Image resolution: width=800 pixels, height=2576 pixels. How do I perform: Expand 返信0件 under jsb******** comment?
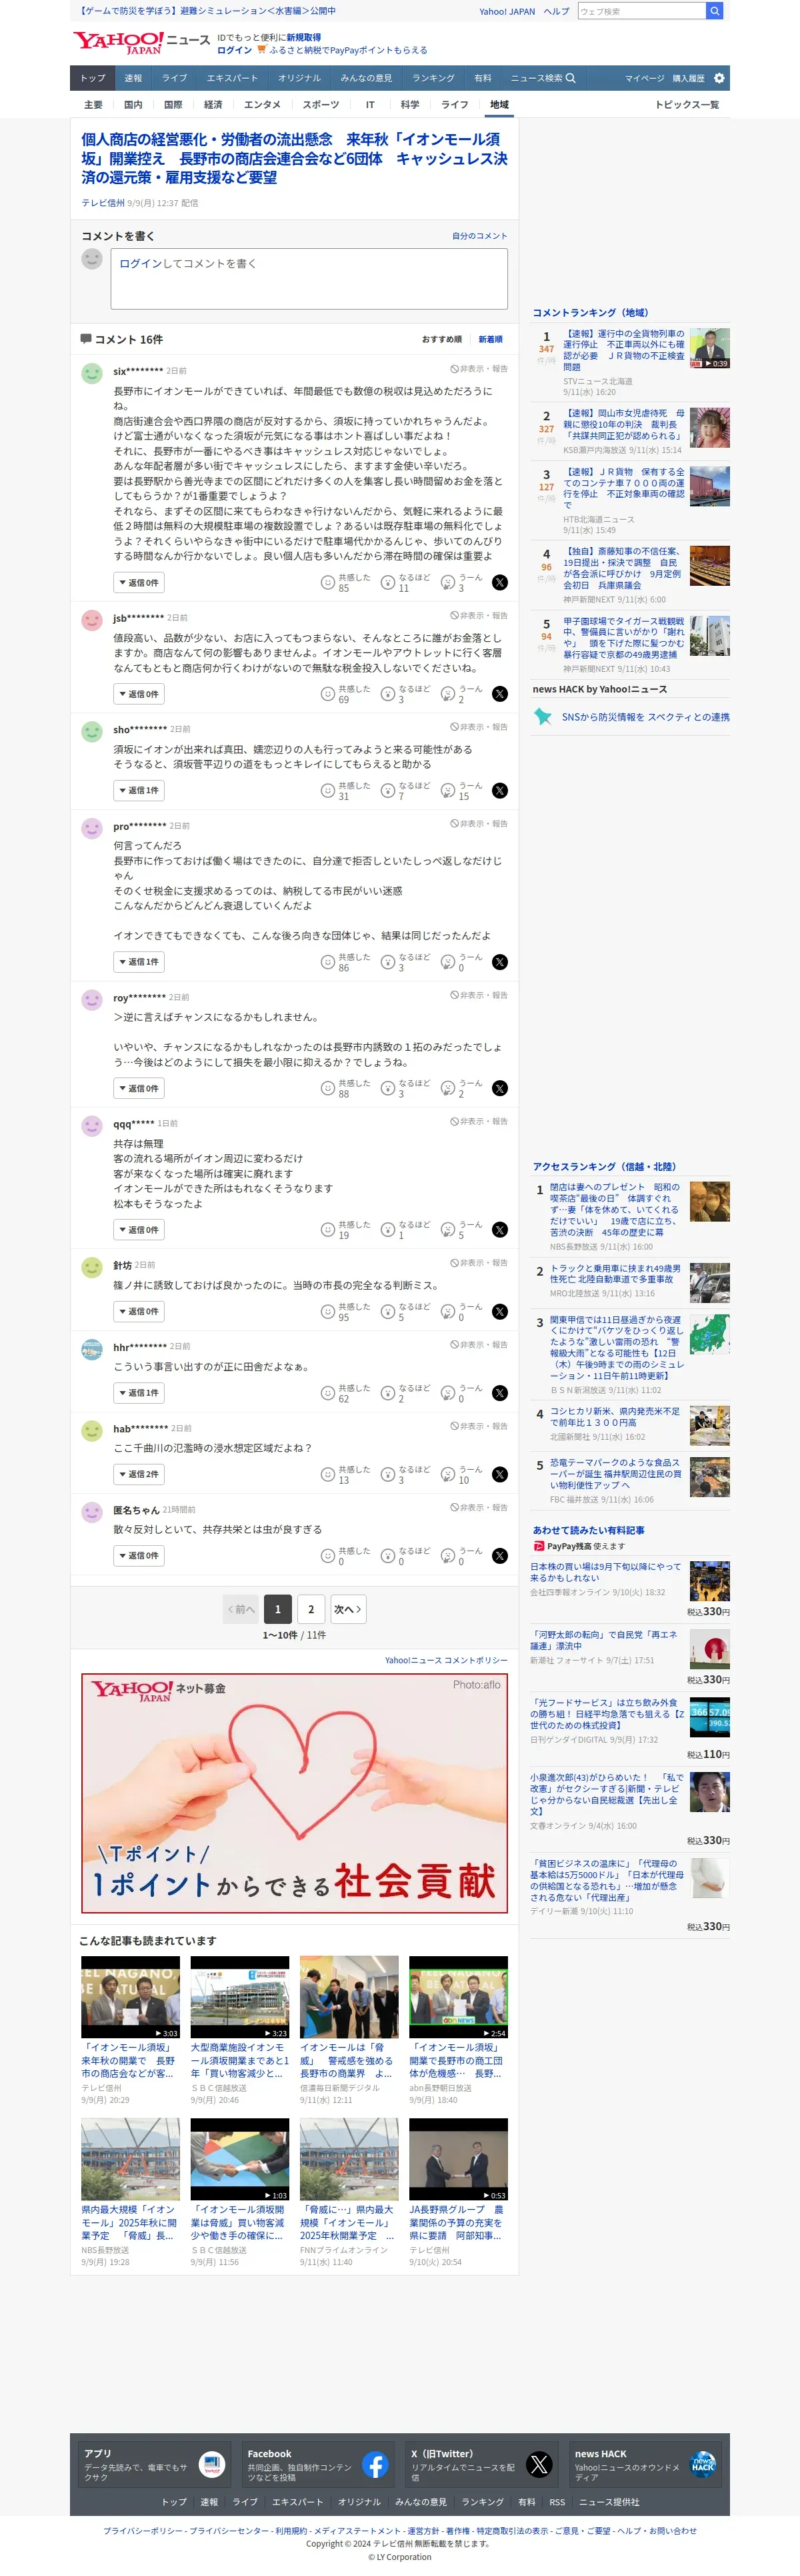coord(139,694)
